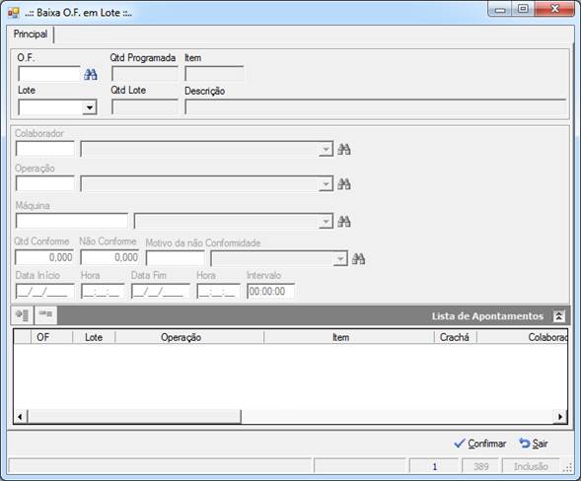Collapse the Lista de Apontamentos panel
Screen dimensions: 581x481
click(558, 316)
